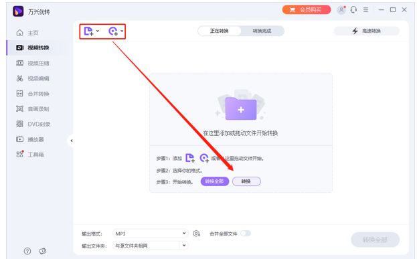Click the add file icon in top toolbar
Image resolution: width=417 pixels, height=259 pixels.
tap(88, 31)
